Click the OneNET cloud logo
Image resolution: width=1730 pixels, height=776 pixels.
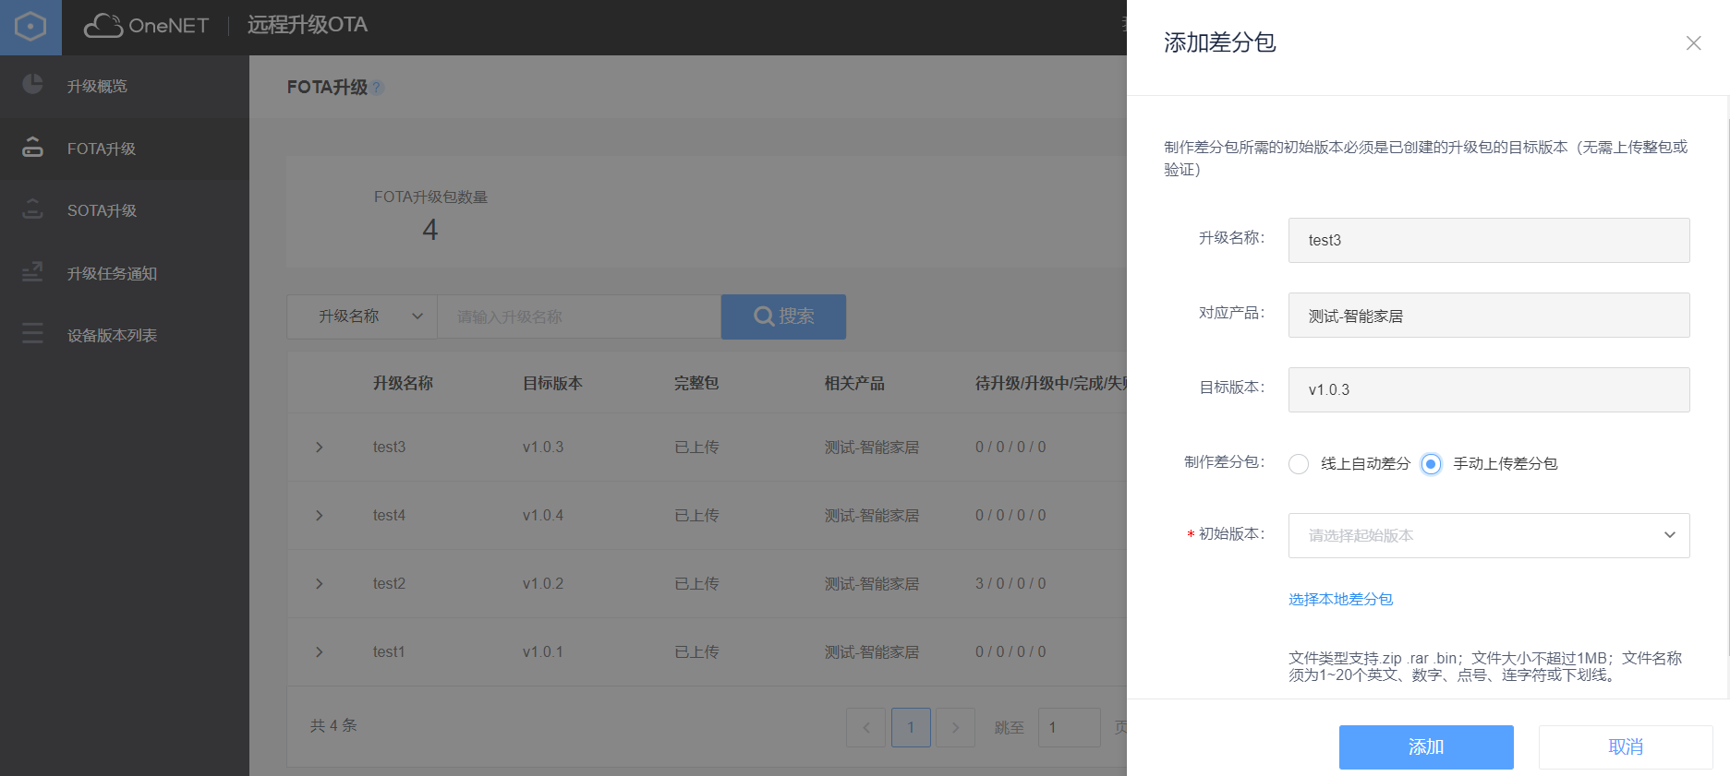[x=147, y=26]
